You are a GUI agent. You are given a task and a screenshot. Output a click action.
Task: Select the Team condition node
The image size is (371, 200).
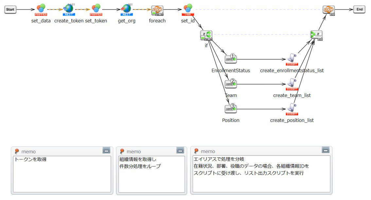[231, 84]
